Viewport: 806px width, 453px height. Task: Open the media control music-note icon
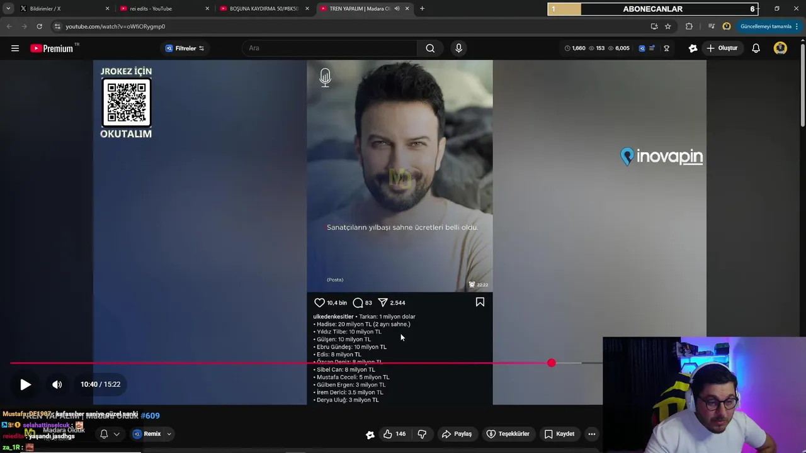[x=712, y=26]
